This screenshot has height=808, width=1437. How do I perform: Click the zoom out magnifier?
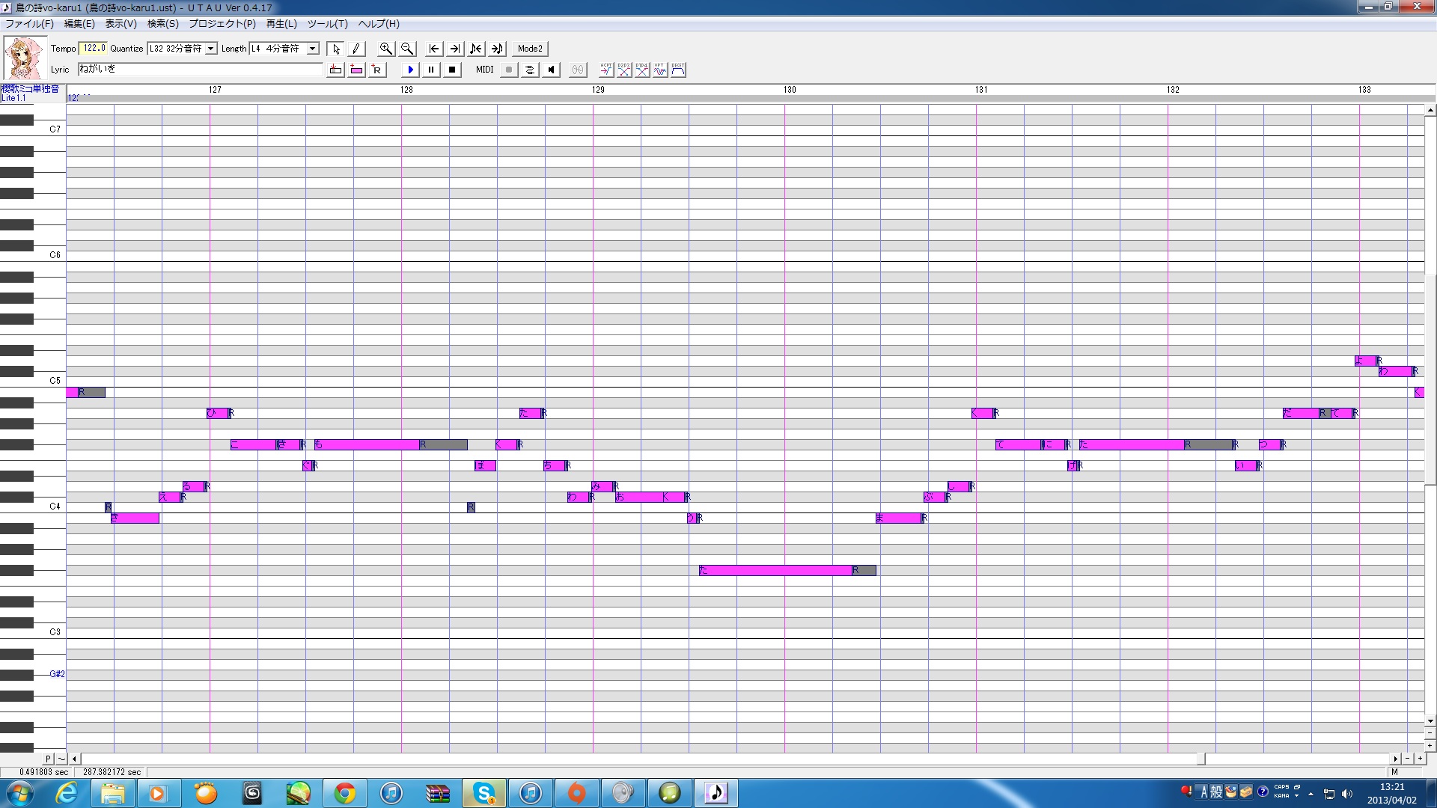[x=406, y=49]
